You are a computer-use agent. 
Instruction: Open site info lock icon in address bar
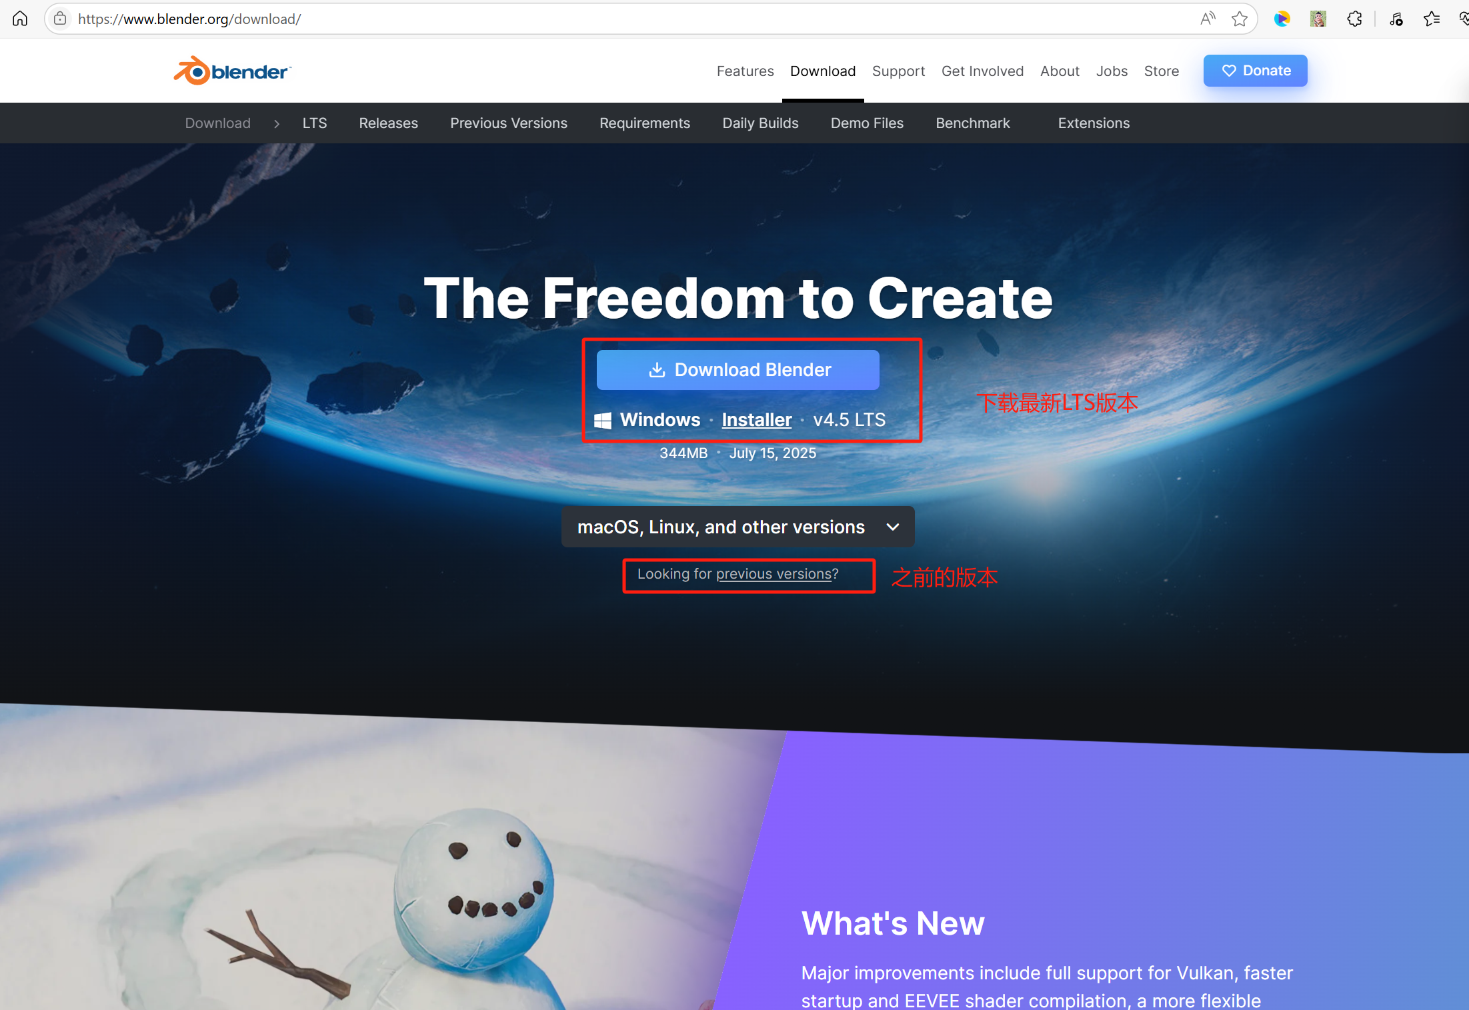point(60,19)
